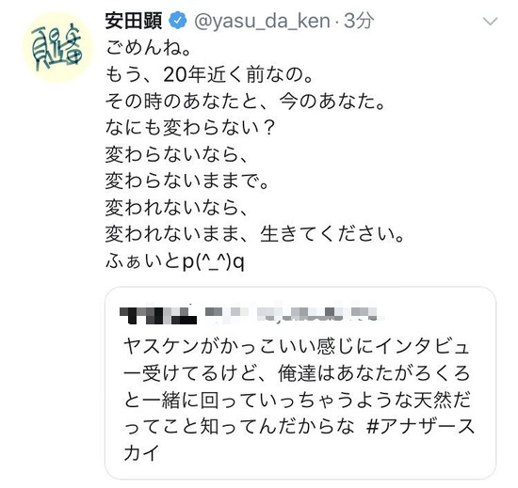Click the 3分 timestamp
This screenshot has width=518, height=488.
(x=359, y=21)
